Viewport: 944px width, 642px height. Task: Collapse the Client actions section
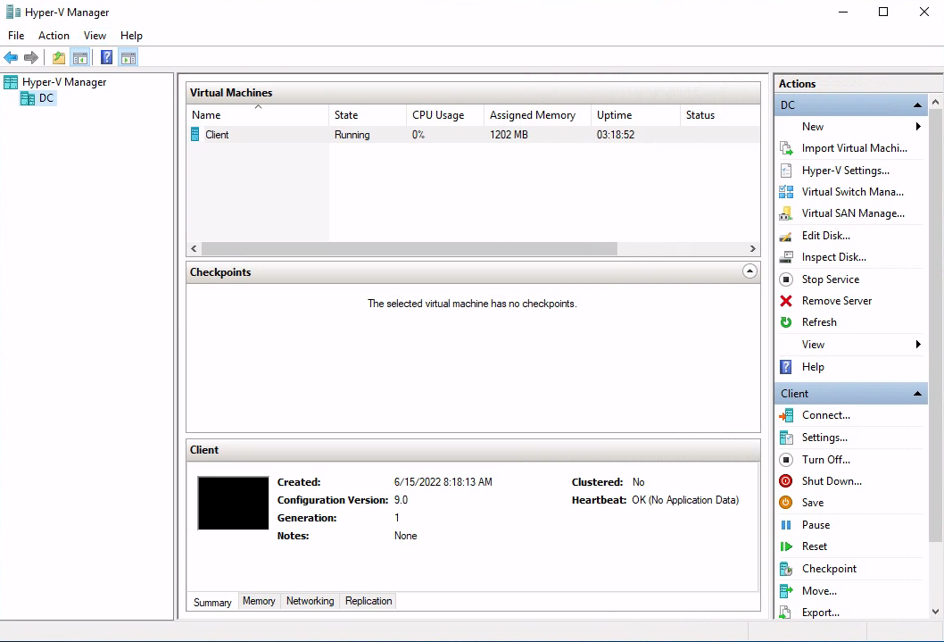(917, 393)
